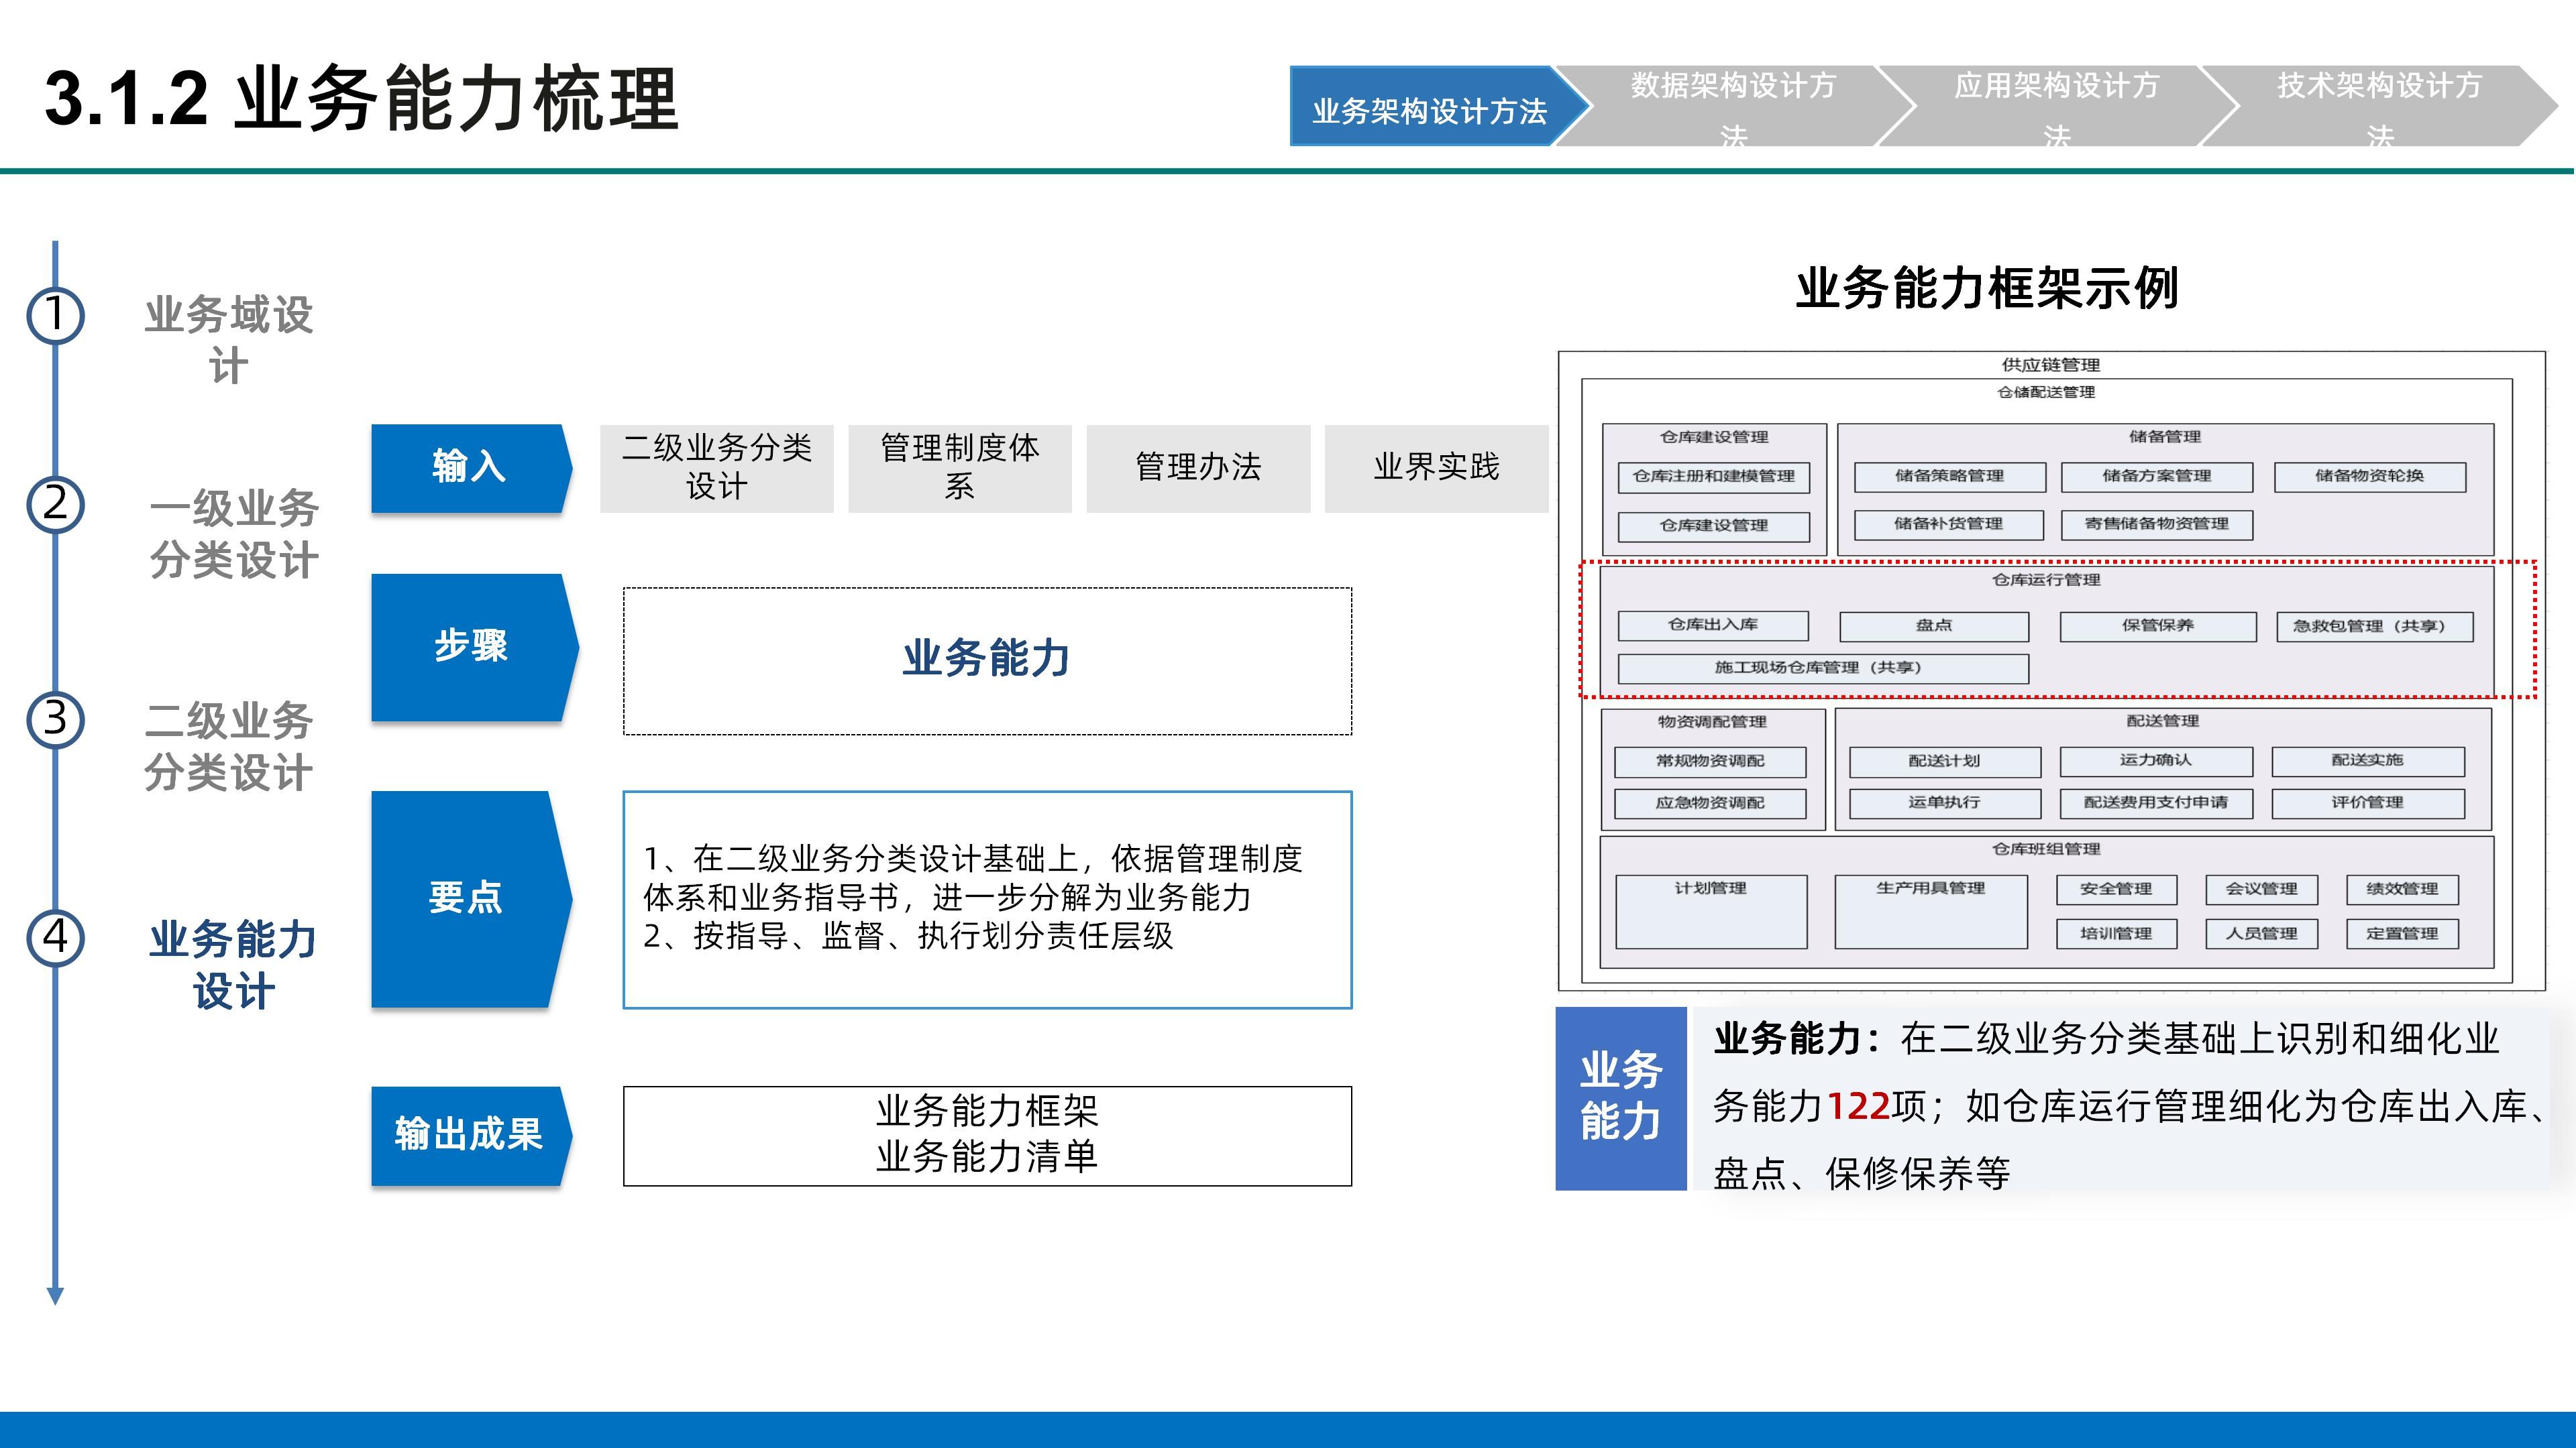Click the blue 输入 arrow block
The height and width of the screenshot is (1448, 2576).
471,468
